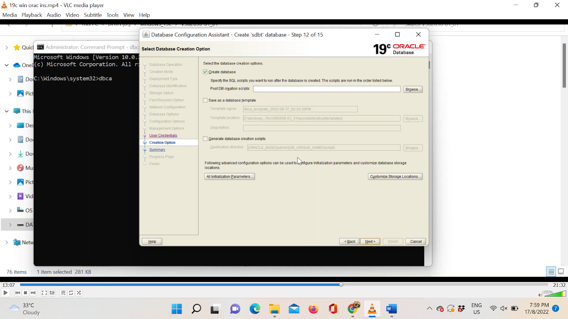Open Task View from the taskbar
This screenshot has height=319, width=568.
pyautogui.click(x=215, y=309)
